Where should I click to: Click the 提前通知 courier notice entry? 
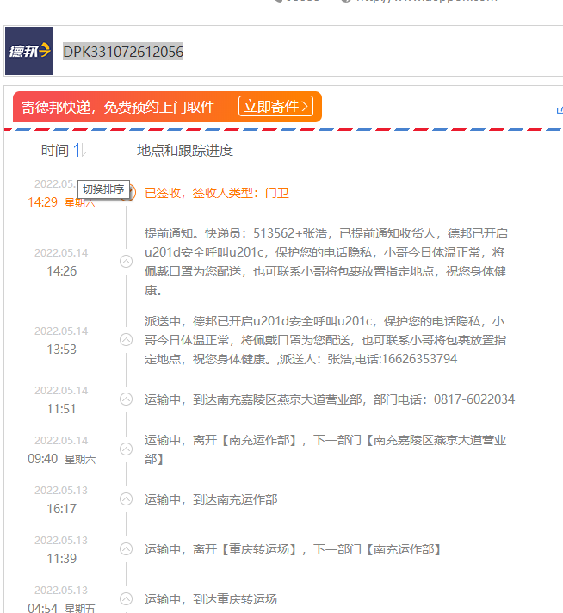pyautogui.click(x=325, y=262)
